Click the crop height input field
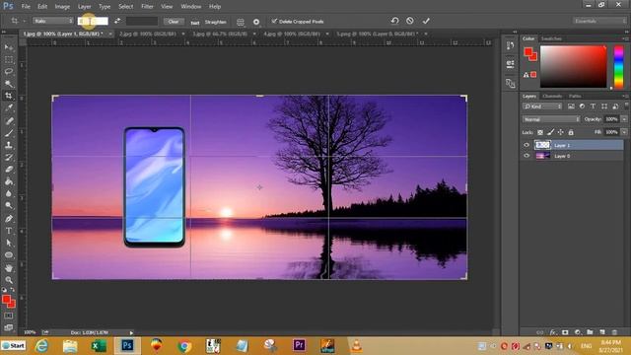The width and height of the screenshot is (631, 355). tap(142, 21)
